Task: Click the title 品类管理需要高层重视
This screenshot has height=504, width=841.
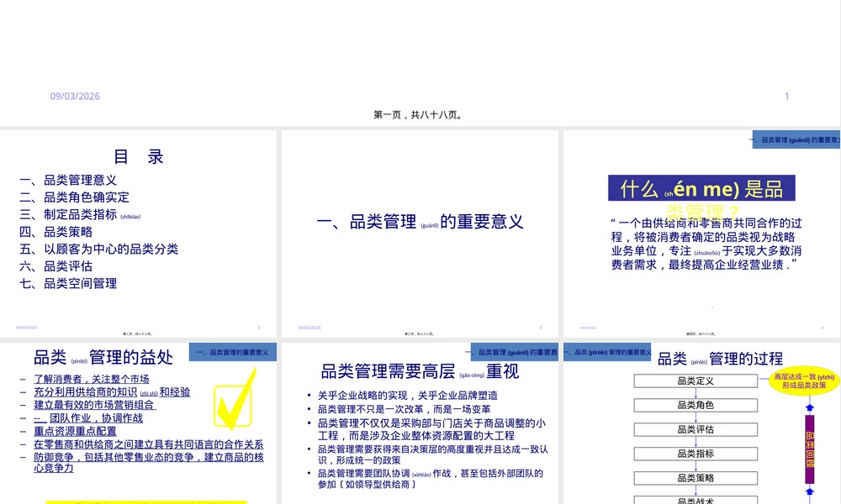Action: pyautogui.click(x=420, y=371)
